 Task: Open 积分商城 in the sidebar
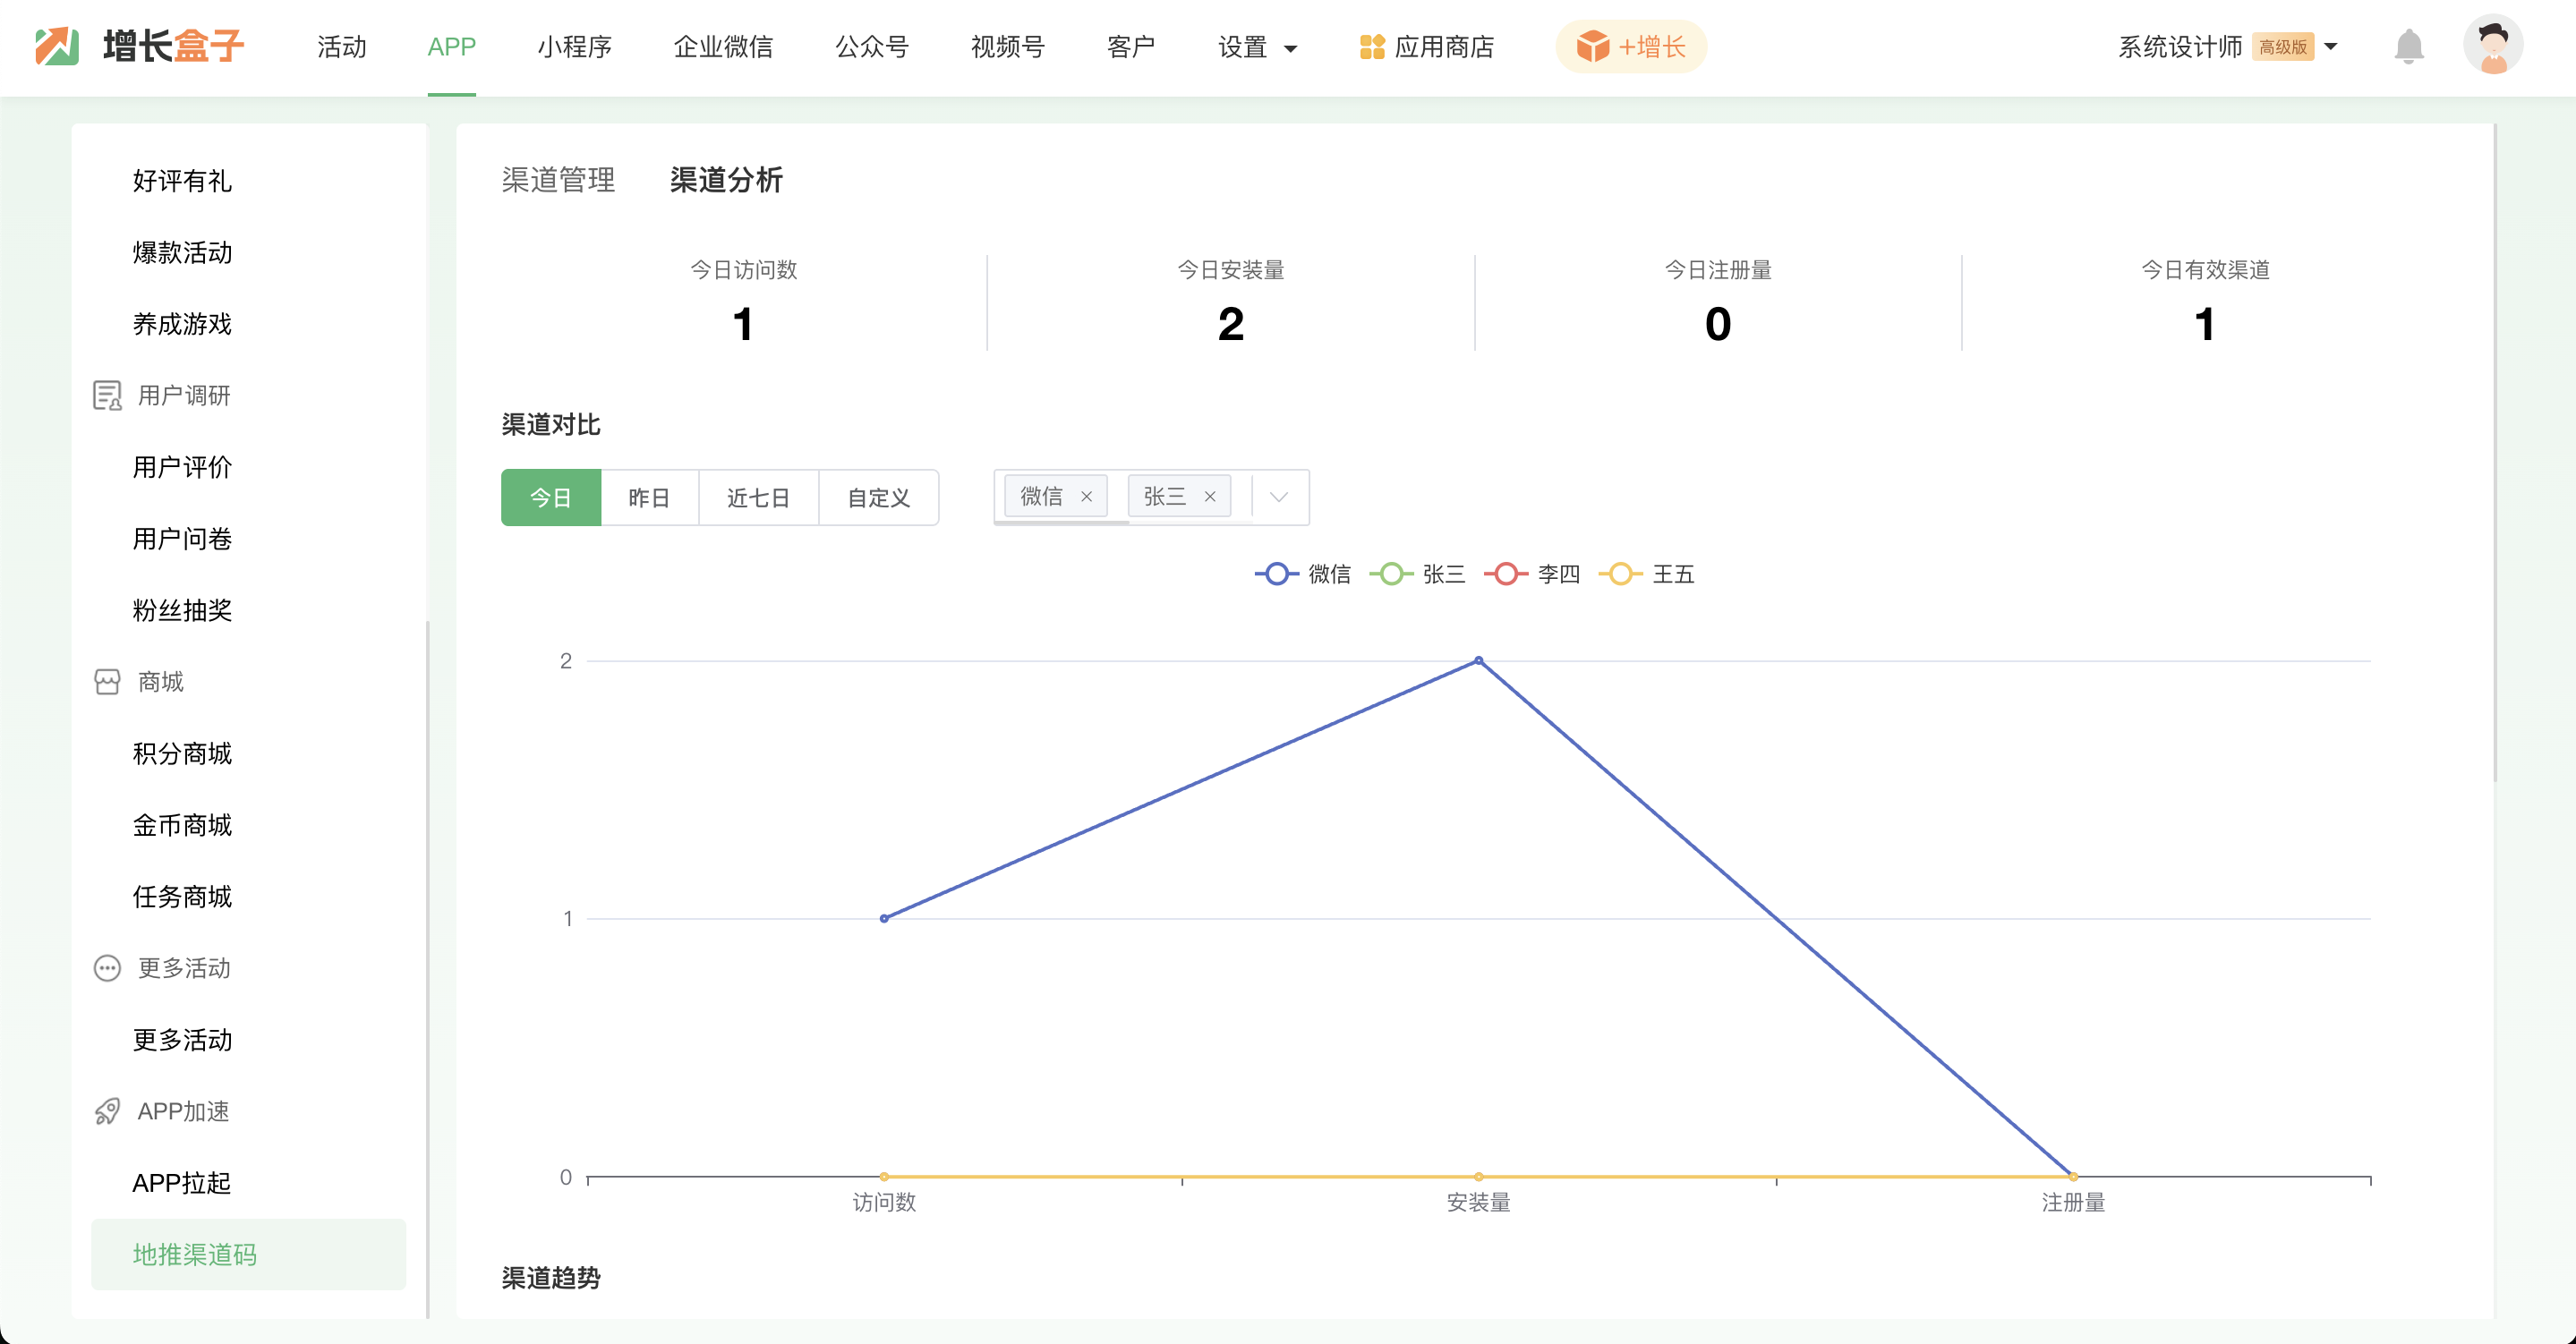point(182,753)
